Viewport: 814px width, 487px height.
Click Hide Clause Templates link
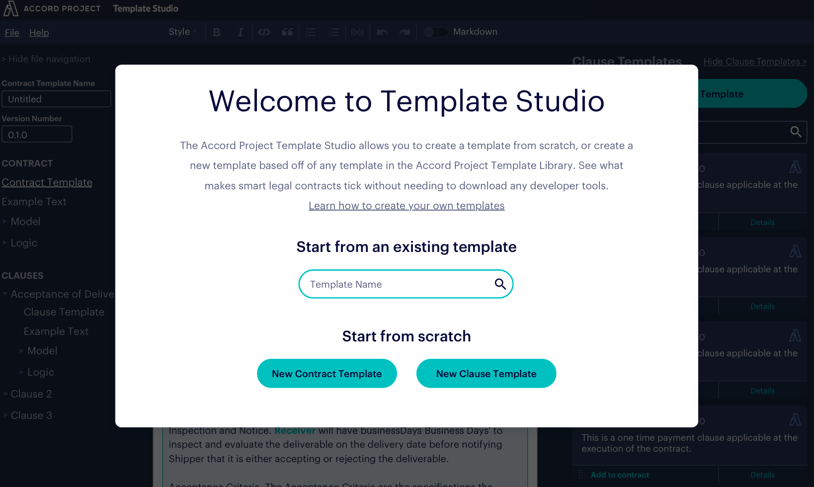coord(755,62)
